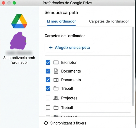Select Sincronització amb l'ordinador in sidebar
This screenshot has width=136, height=128.
(19, 60)
